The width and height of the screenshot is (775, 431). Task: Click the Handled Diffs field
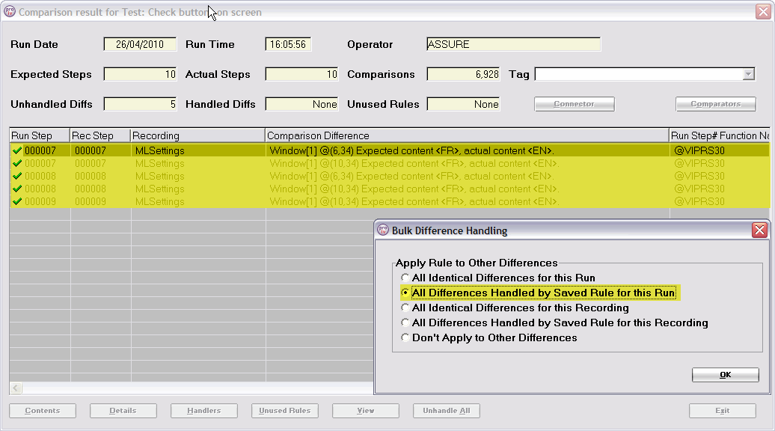point(301,104)
